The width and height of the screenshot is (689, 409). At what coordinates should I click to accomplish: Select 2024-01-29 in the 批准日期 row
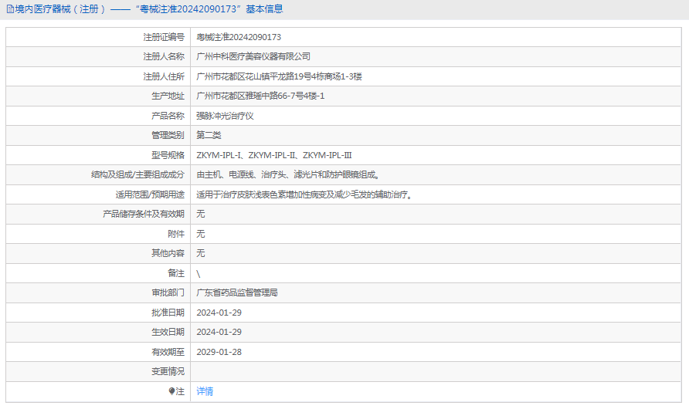(219, 313)
